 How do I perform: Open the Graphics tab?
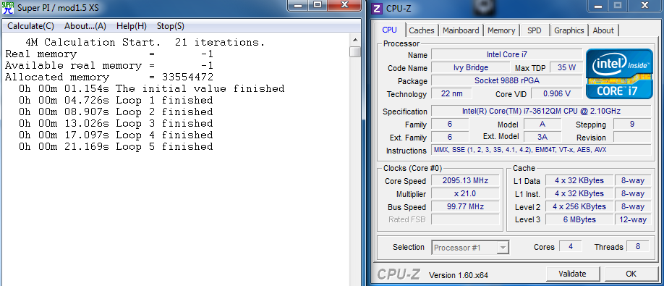point(569,30)
